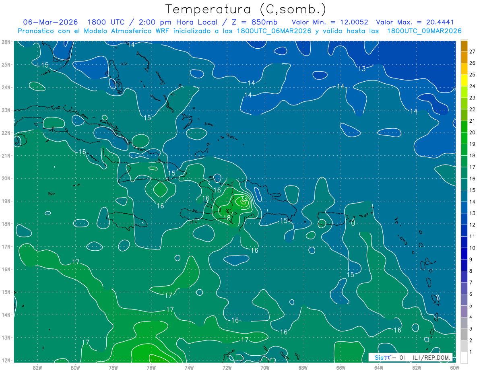
Task: Click color bar legend value "5"
Action: [x=471, y=306]
